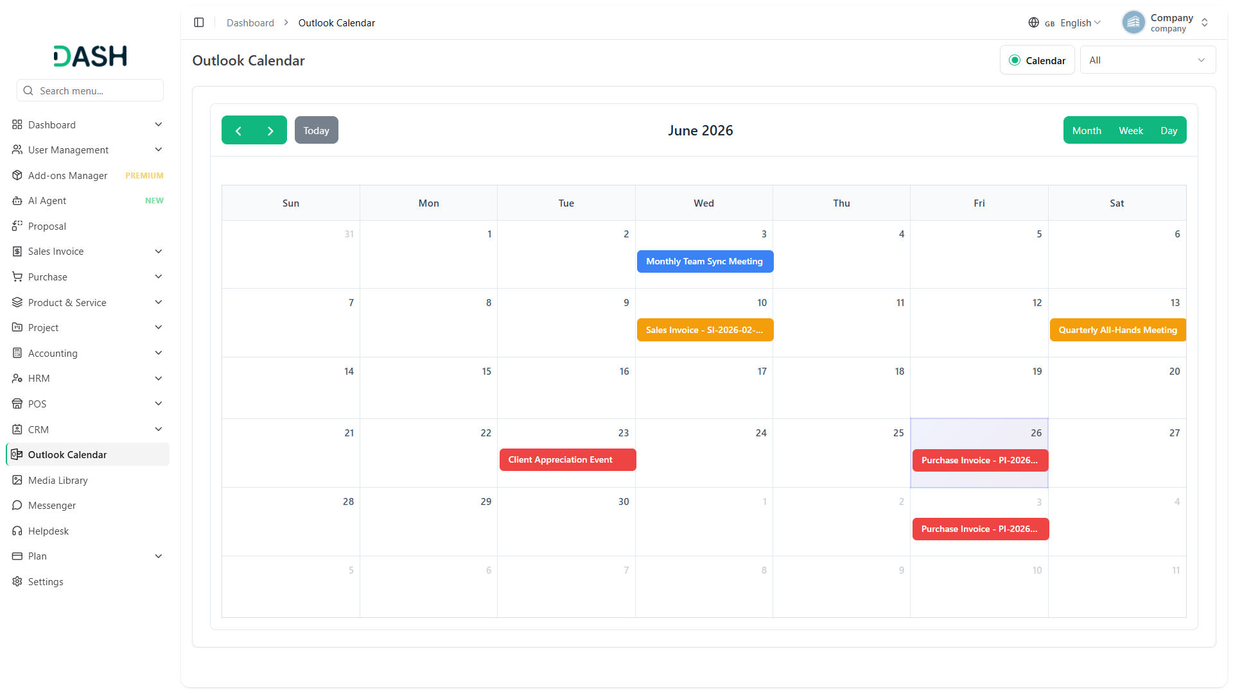Image resolution: width=1233 pixels, height=693 pixels.
Task: Focus the Search menu input field
Action: click(90, 90)
